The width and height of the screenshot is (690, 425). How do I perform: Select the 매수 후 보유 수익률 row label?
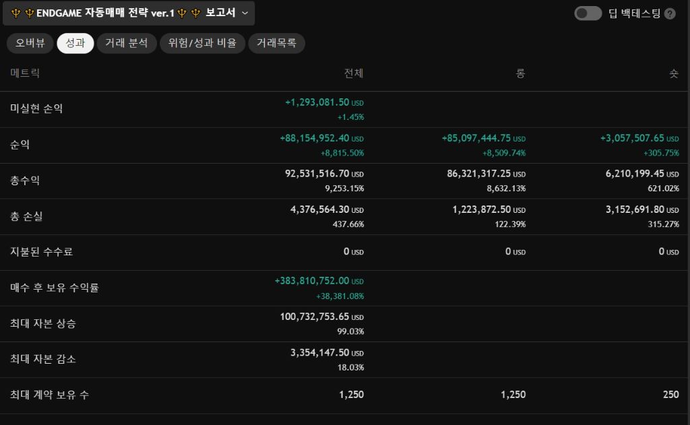pyautogui.click(x=55, y=288)
